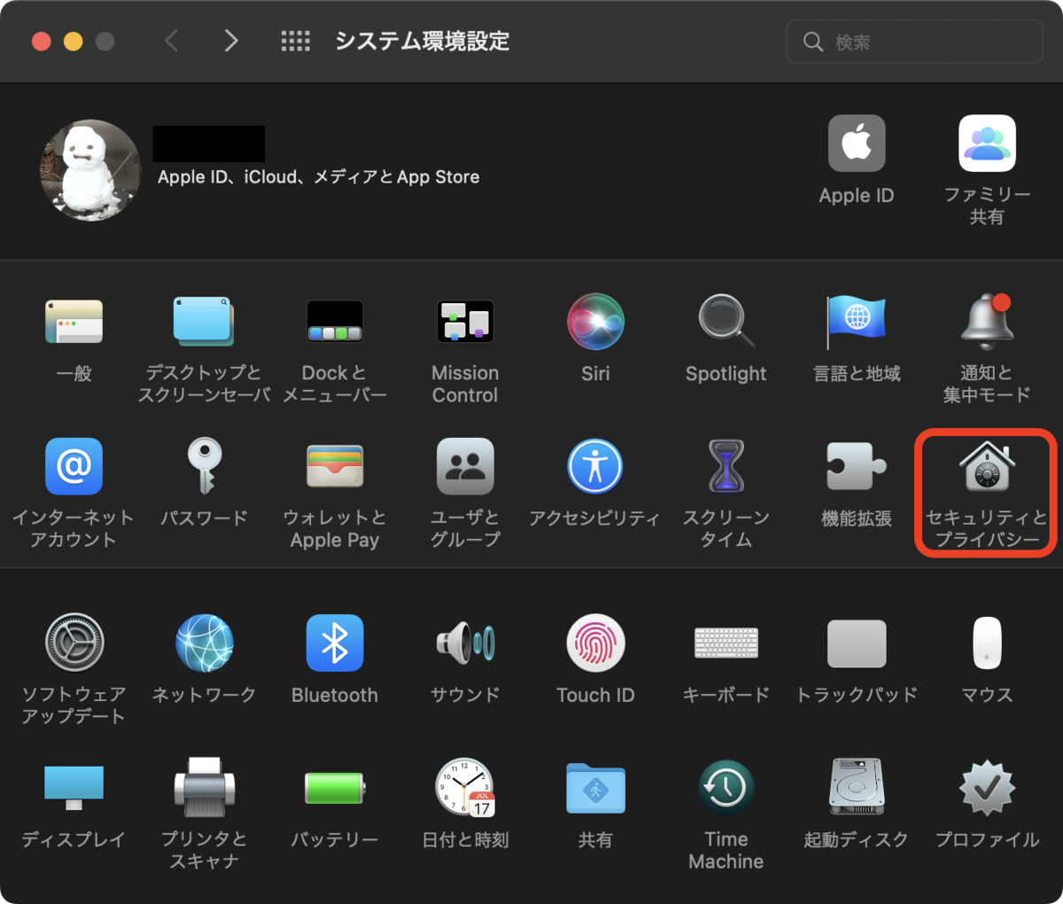Open Touch ID preferences
The width and height of the screenshot is (1063, 904).
[x=595, y=643]
